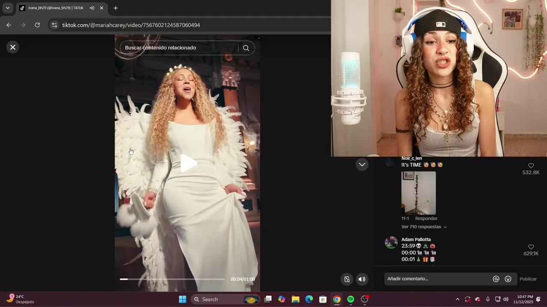Open Chrome tab search dropdown arrow
The image size is (547, 307).
[7, 8]
